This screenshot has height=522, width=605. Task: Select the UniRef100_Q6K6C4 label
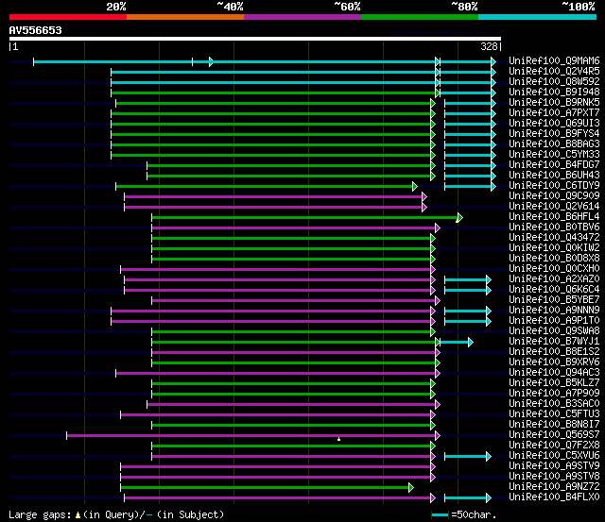pos(554,289)
